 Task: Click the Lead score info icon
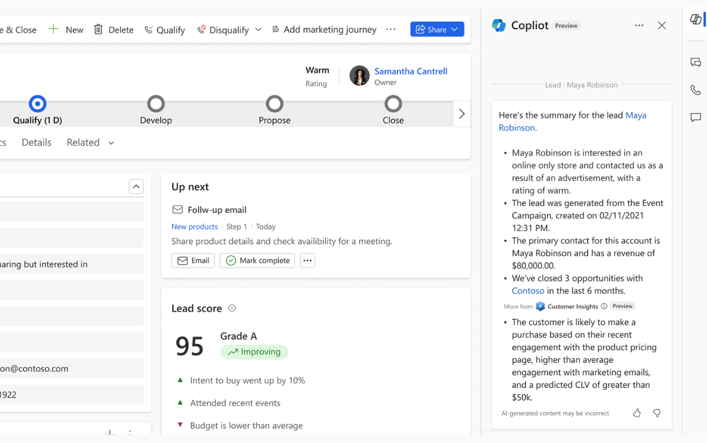pyautogui.click(x=232, y=308)
